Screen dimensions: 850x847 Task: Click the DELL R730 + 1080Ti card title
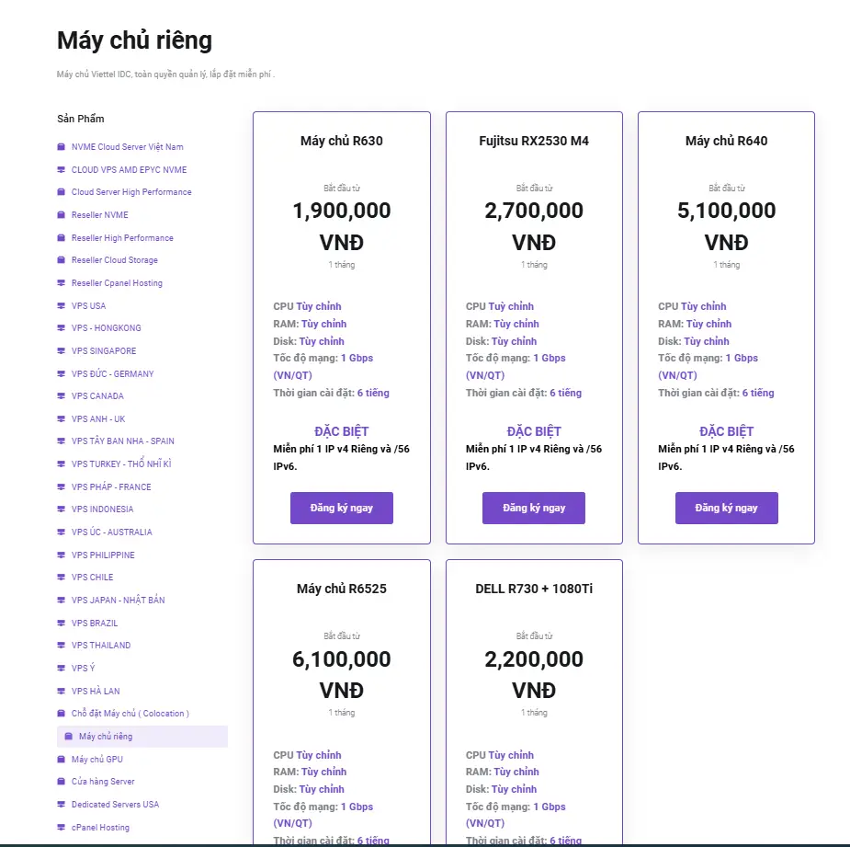534,589
